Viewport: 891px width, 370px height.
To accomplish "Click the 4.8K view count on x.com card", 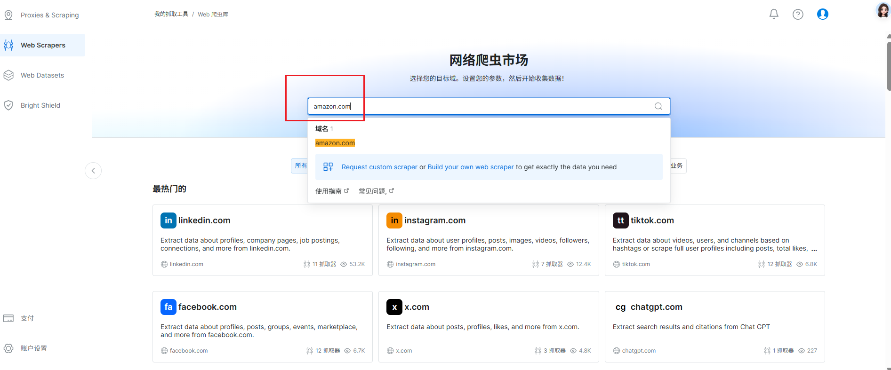I will [585, 351].
